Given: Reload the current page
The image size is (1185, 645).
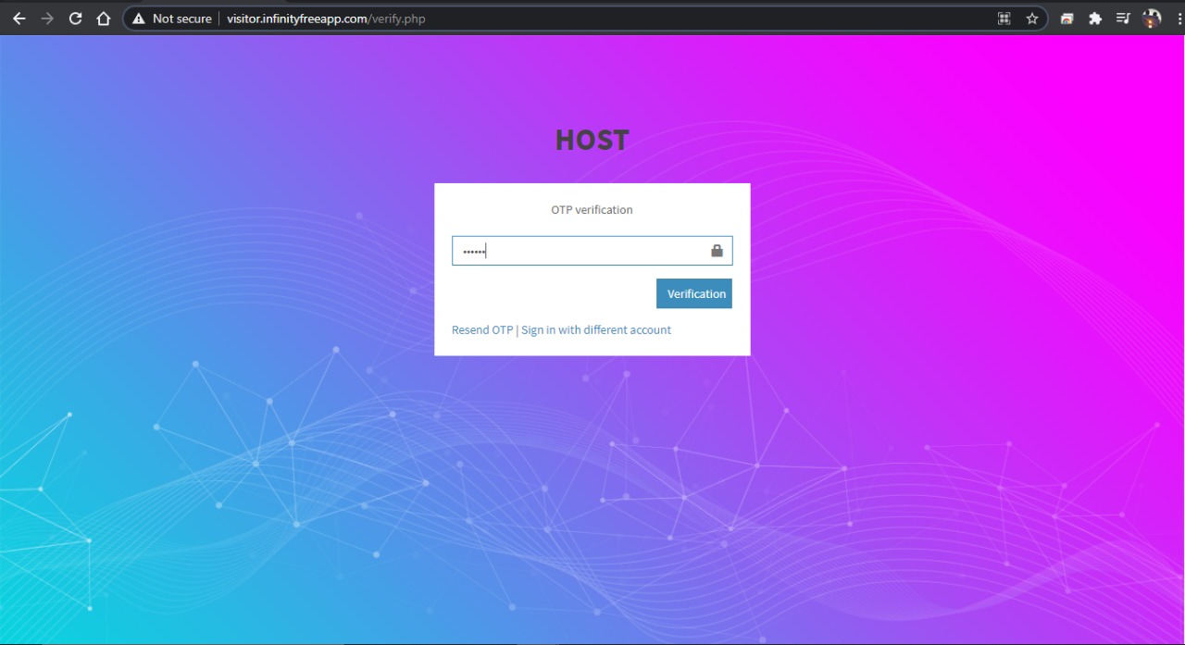Looking at the screenshot, I should (76, 19).
